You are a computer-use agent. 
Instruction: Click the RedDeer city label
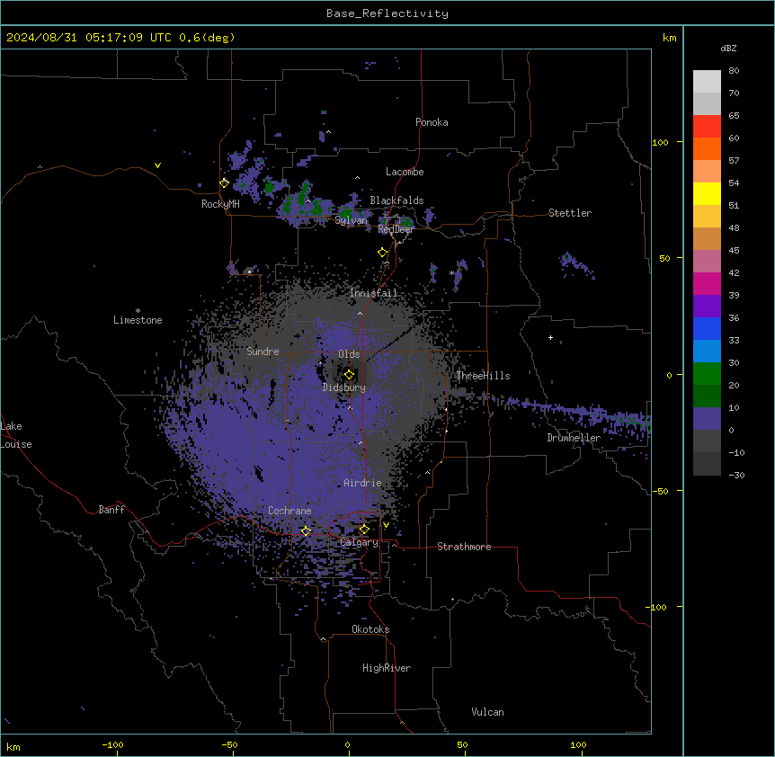pyautogui.click(x=396, y=229)
